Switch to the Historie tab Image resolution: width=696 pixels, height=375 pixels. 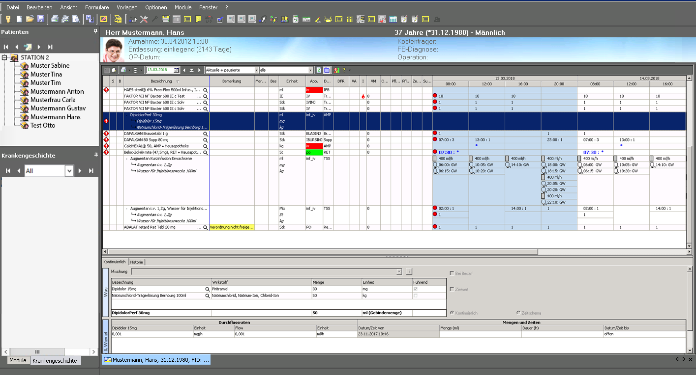[136, 262]
